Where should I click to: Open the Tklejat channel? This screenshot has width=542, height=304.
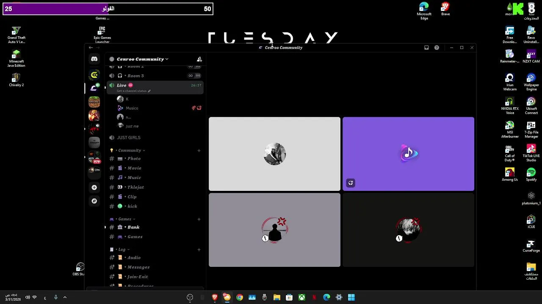pos(155,187)
